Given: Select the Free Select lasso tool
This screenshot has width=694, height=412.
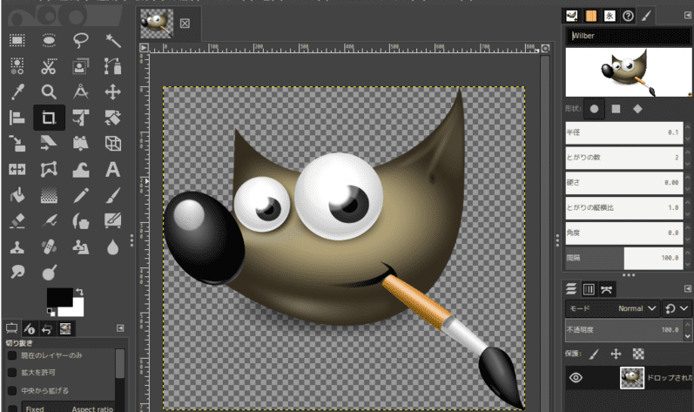Looking at the screenshot, I should pyautogui.click(x=81, y=41).
